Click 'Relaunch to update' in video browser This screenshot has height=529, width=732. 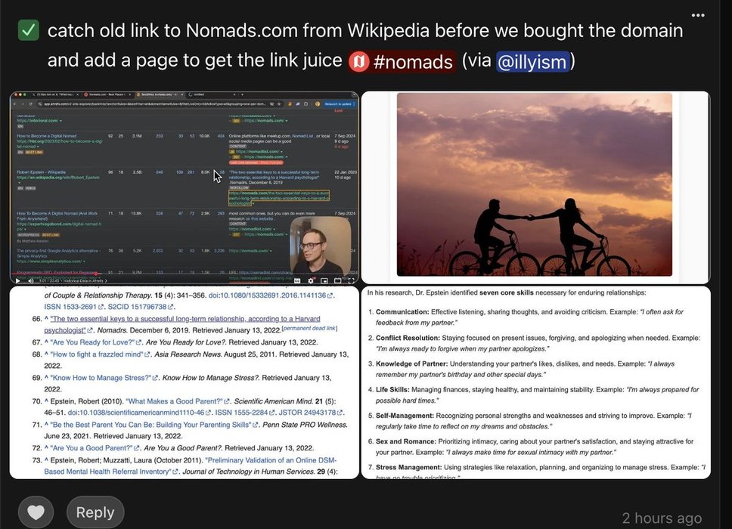pos(340,104)
